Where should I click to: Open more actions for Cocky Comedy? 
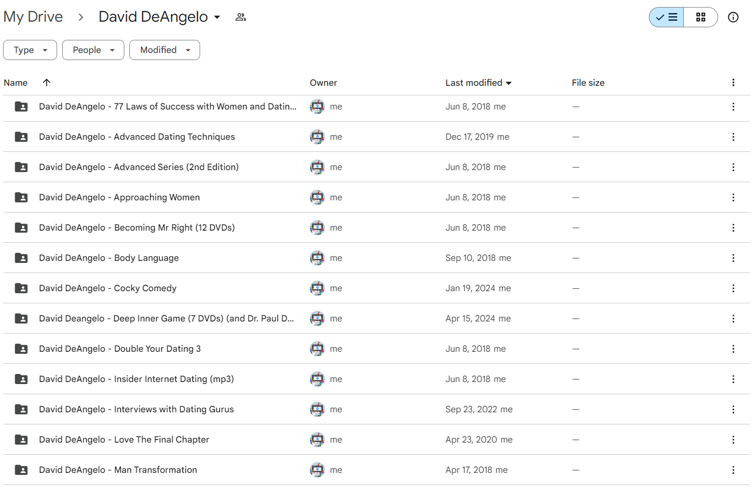tap(733, 288)
